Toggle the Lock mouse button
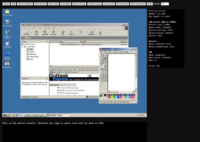 [x=109, y=4]
